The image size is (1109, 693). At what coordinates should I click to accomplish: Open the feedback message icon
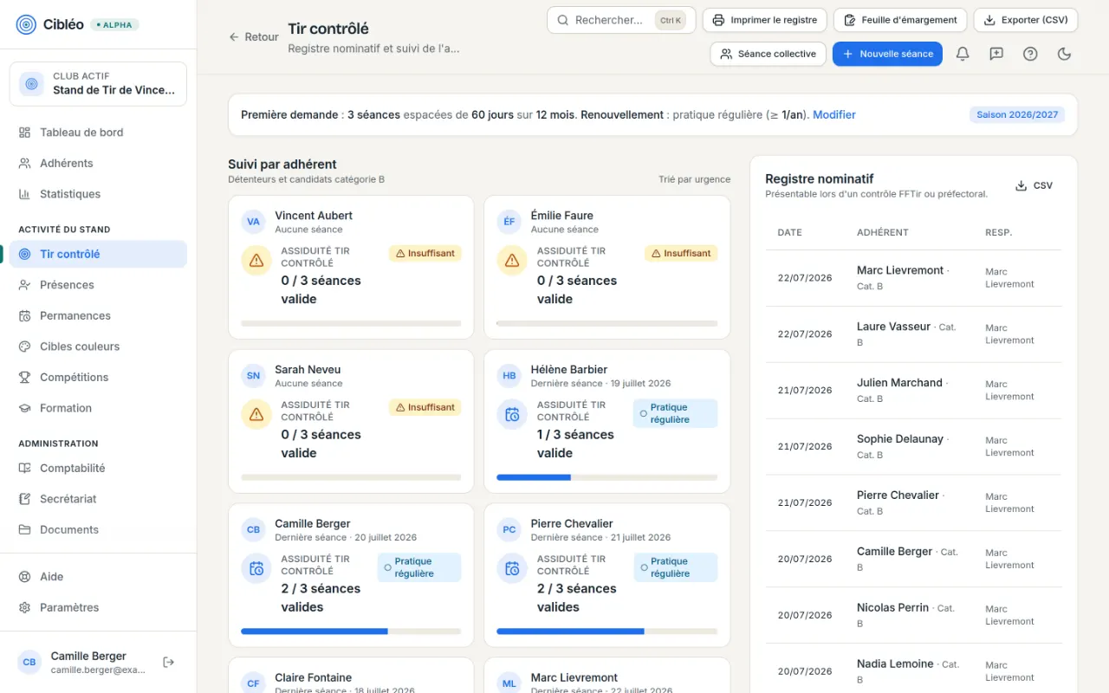tap(996, 54)
